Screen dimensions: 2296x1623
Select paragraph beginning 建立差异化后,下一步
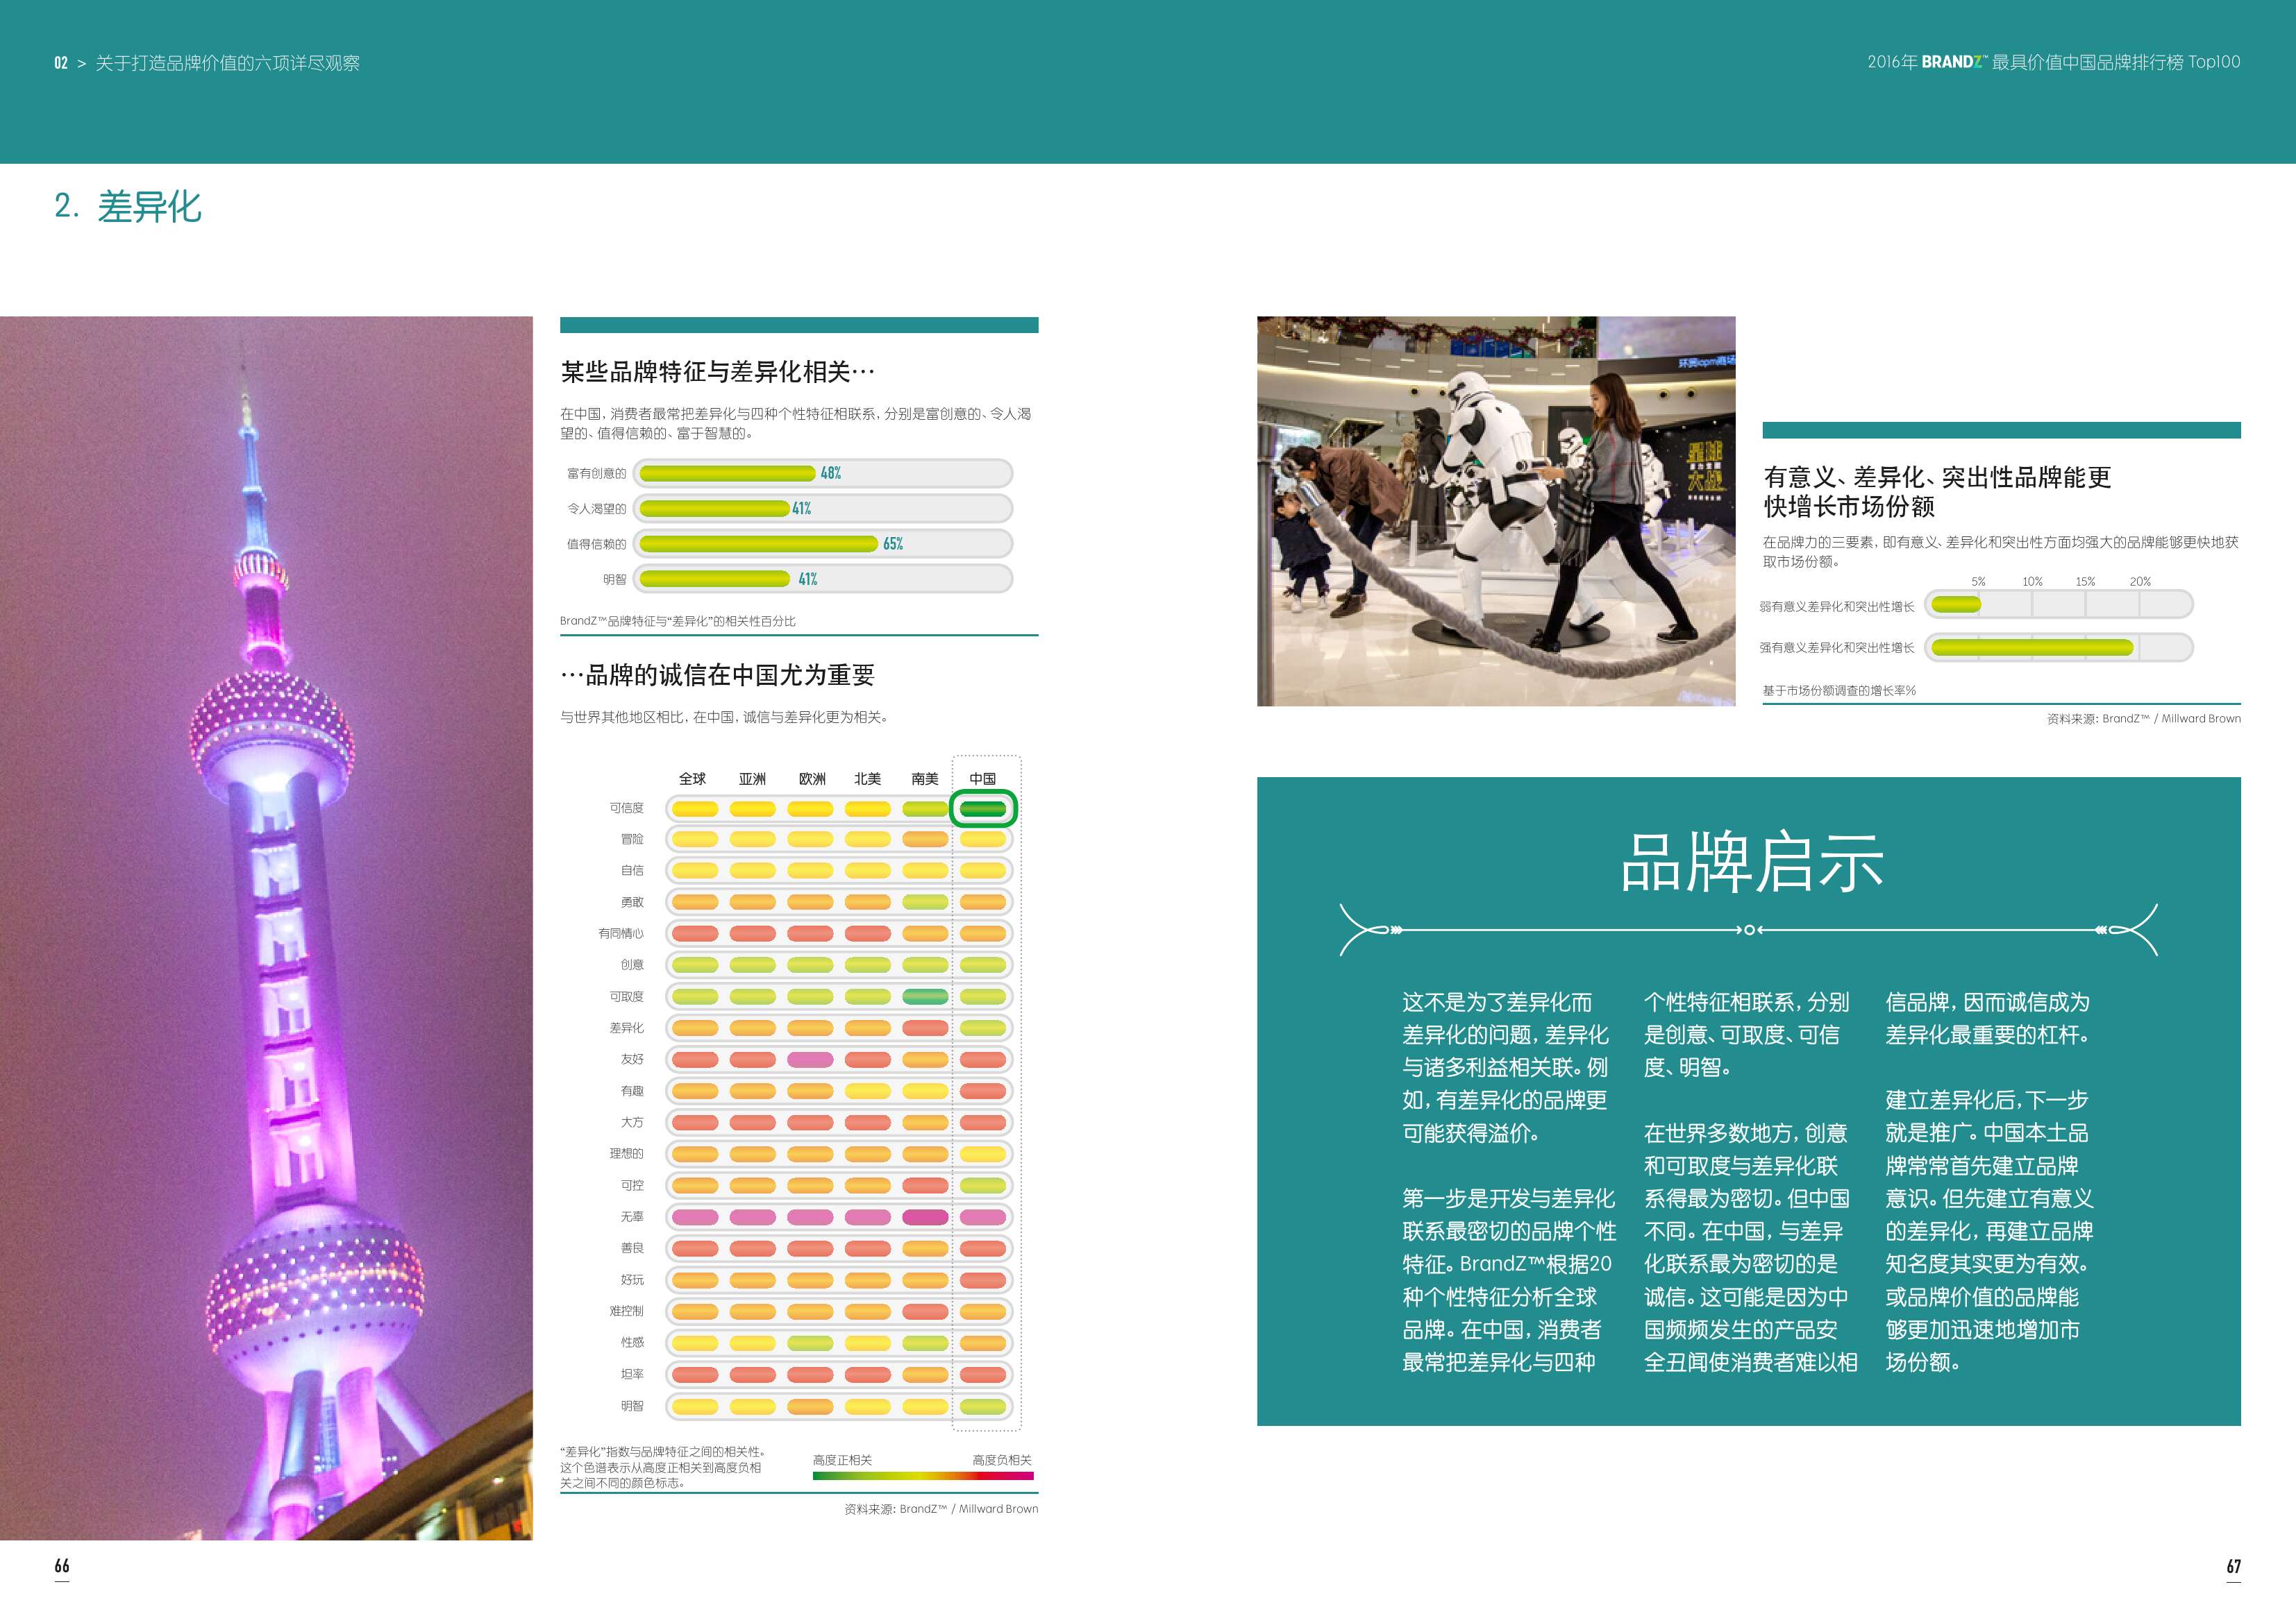click(x=1990, y=1231)
